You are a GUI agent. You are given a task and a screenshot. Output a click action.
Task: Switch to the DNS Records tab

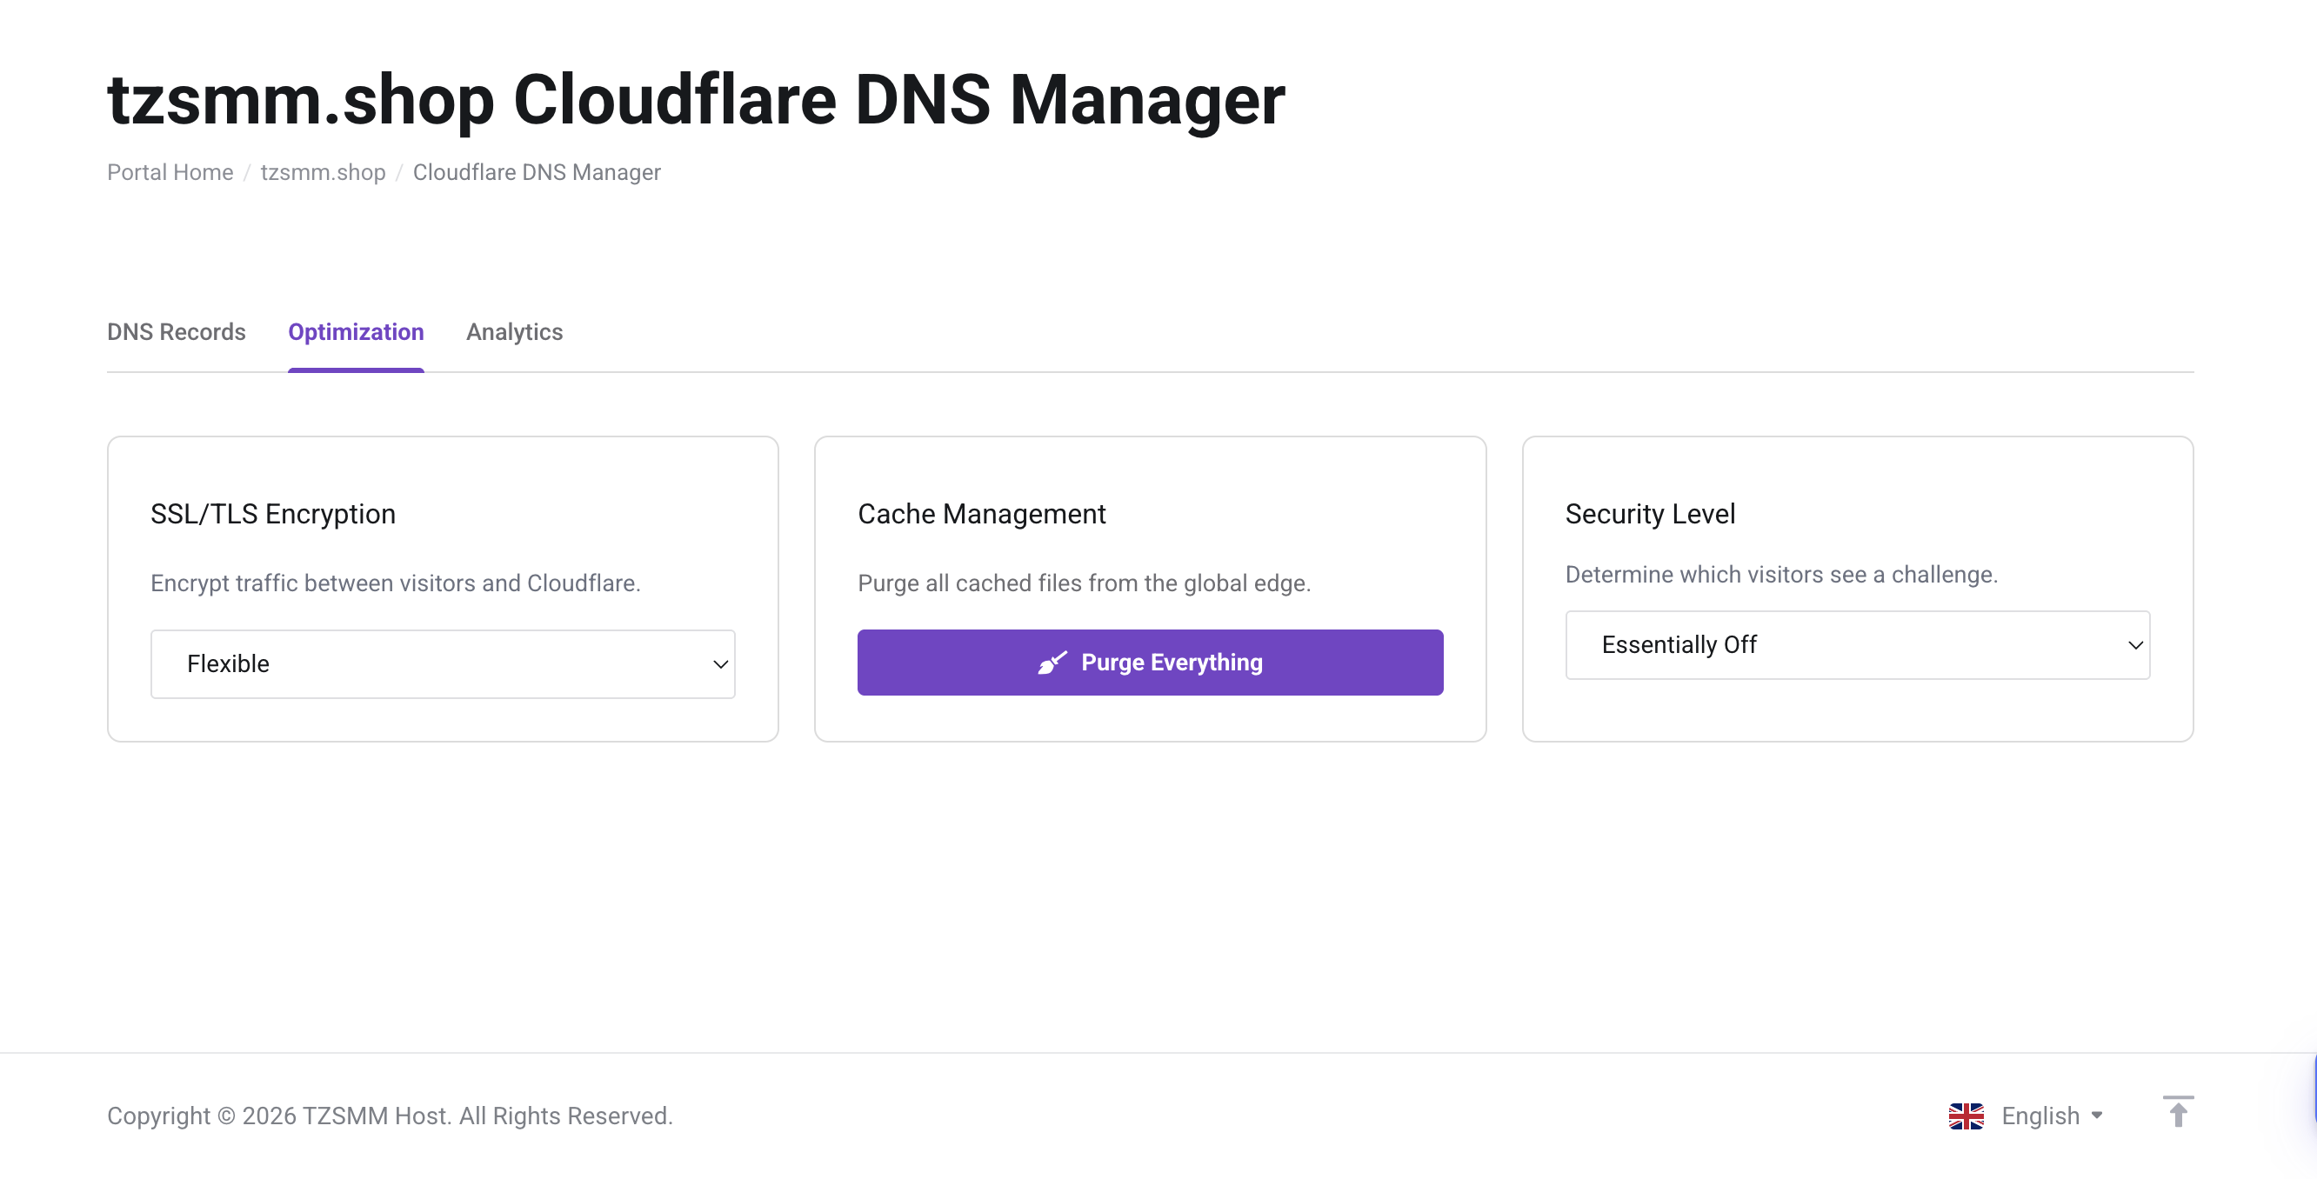coord(177,332)
